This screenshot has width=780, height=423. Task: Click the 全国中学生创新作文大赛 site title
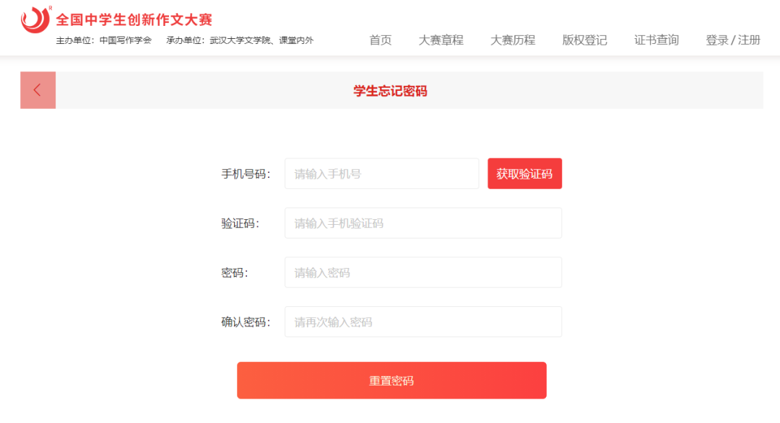[134, 20]
